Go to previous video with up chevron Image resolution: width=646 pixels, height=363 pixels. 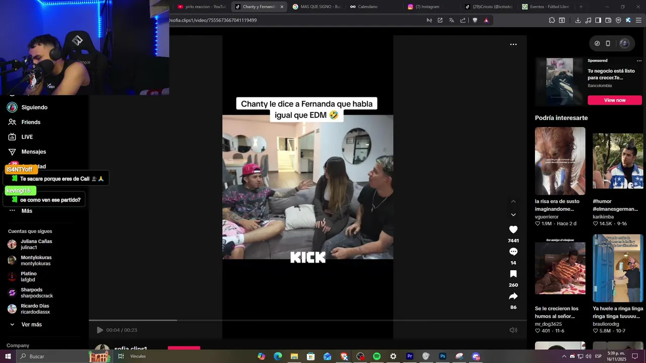coord(513,202)
